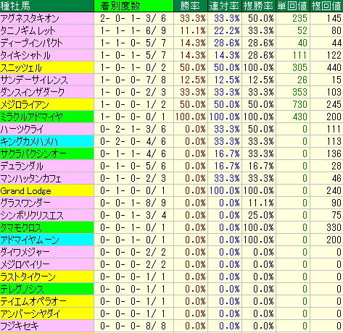The height and width of the screenshot is (333, 343).
Task: Click 複勝率 11.1% in グラスワンダー row
Action: point(261,203)
